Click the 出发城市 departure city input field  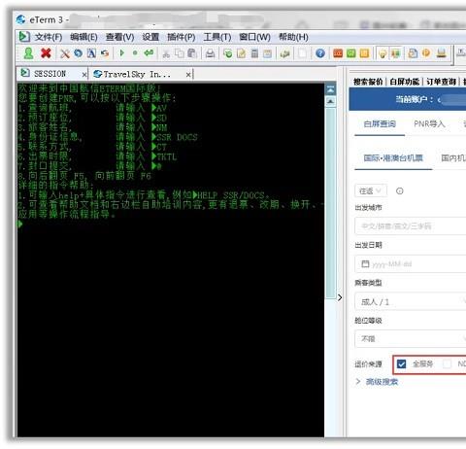(x=411, y=225)
